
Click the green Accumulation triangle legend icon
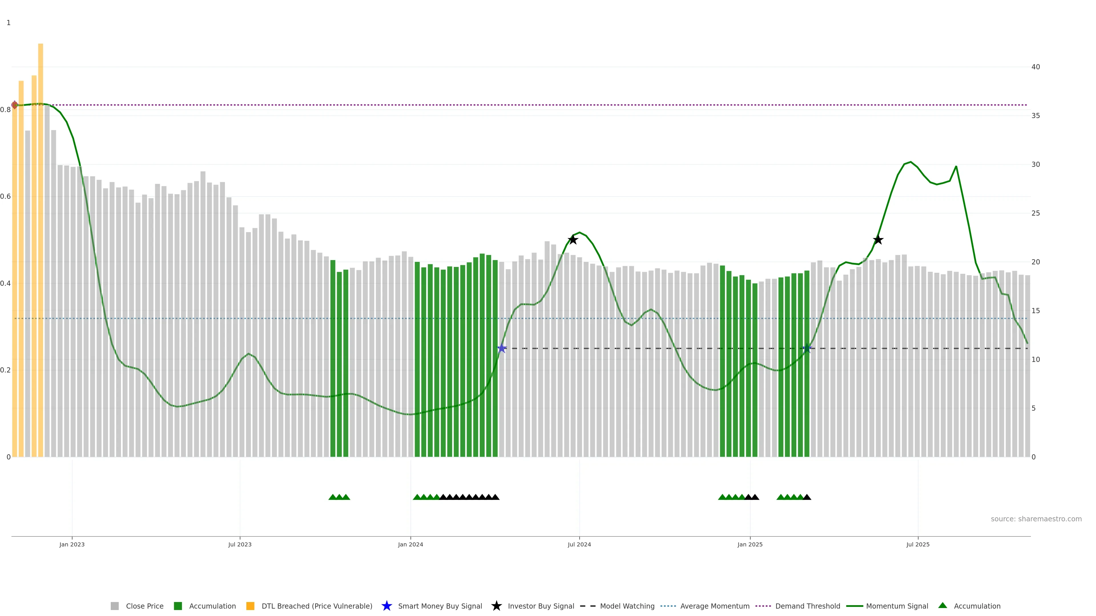coord(942,605)
